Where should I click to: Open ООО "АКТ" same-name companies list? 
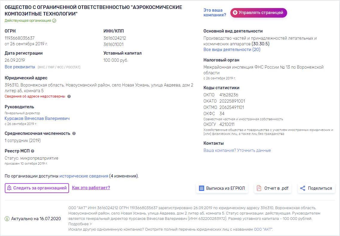[263, 229]
